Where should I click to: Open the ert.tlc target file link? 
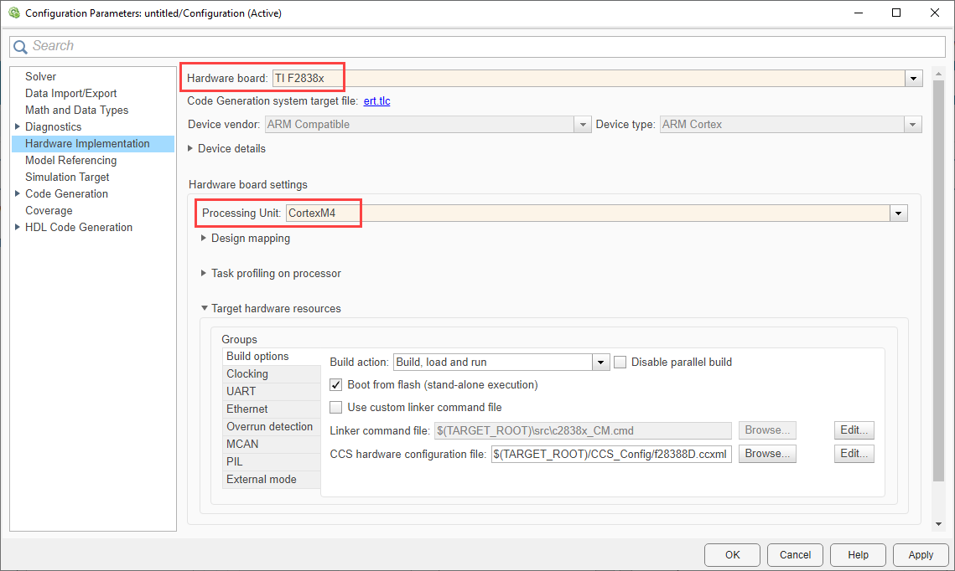tap(376, 101)
